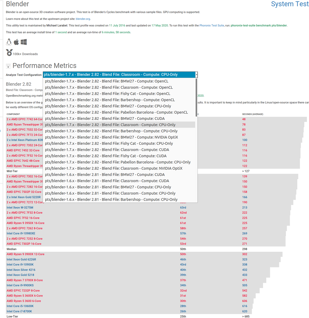Open 2 x AMD EPYC 7262 8-Core entry
Viewport: 309px width, 318px height.
pyautogui.click(x=24, y=228)
